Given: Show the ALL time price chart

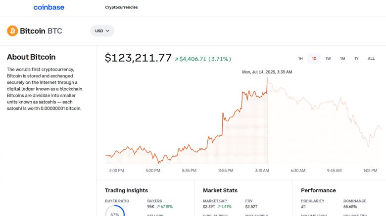Looking at the screenshot, I should (371, 59).
